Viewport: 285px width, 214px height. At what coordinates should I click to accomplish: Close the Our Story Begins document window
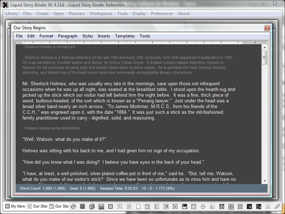pos(267,28)
